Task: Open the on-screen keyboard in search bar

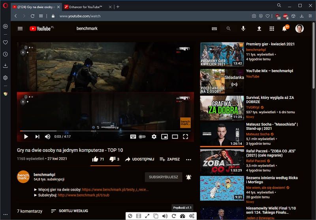Action: coord(214,28)
